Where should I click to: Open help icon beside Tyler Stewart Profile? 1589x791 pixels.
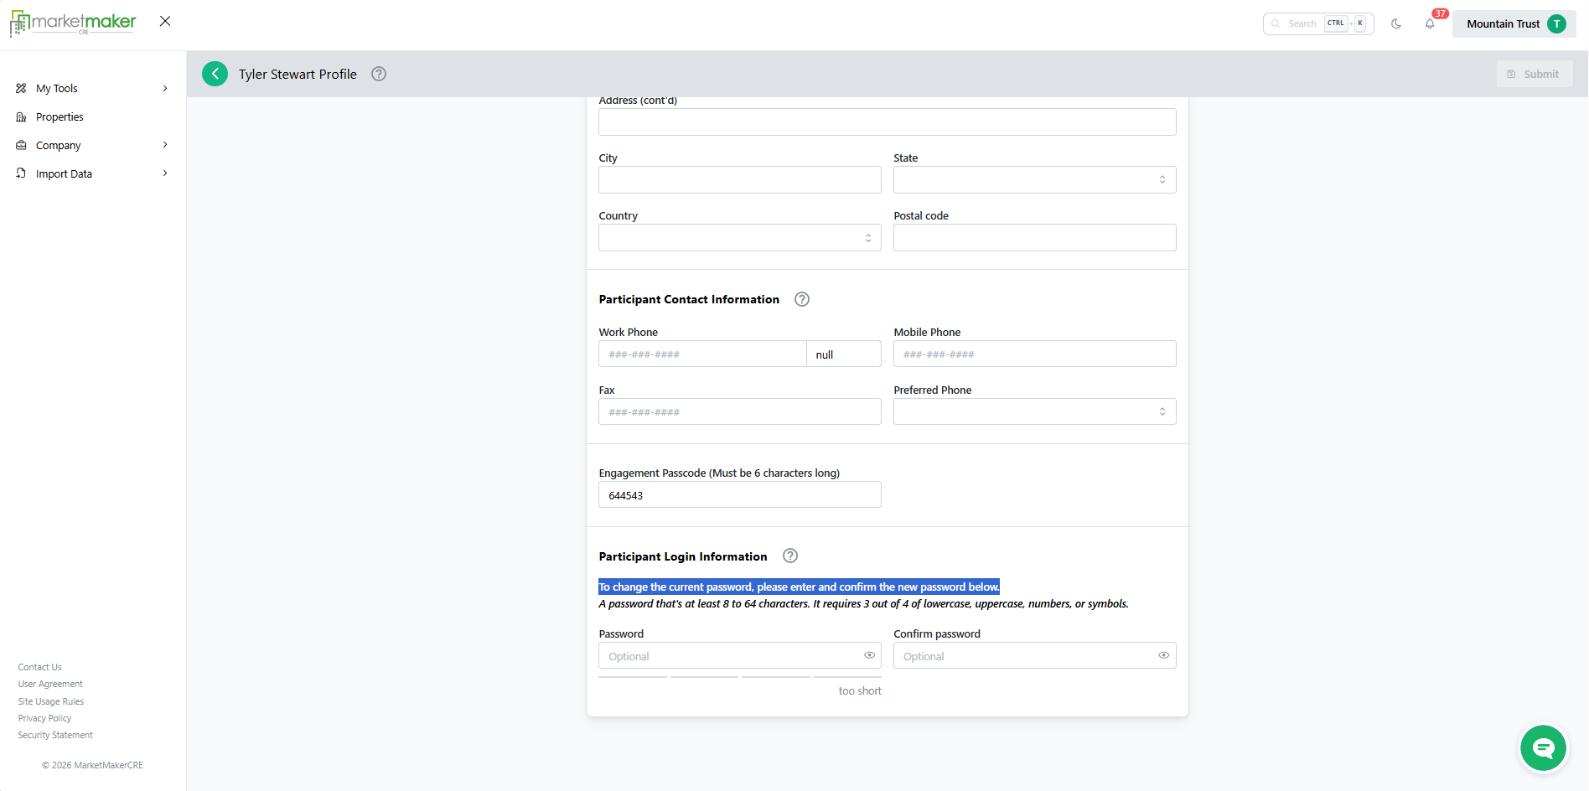point(379,74)
